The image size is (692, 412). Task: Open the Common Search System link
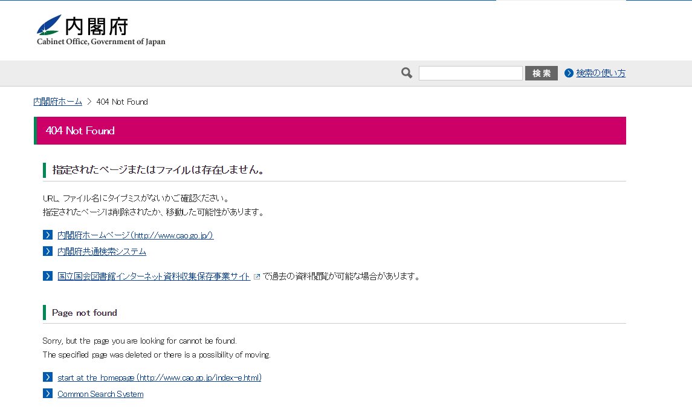[100, 394]
